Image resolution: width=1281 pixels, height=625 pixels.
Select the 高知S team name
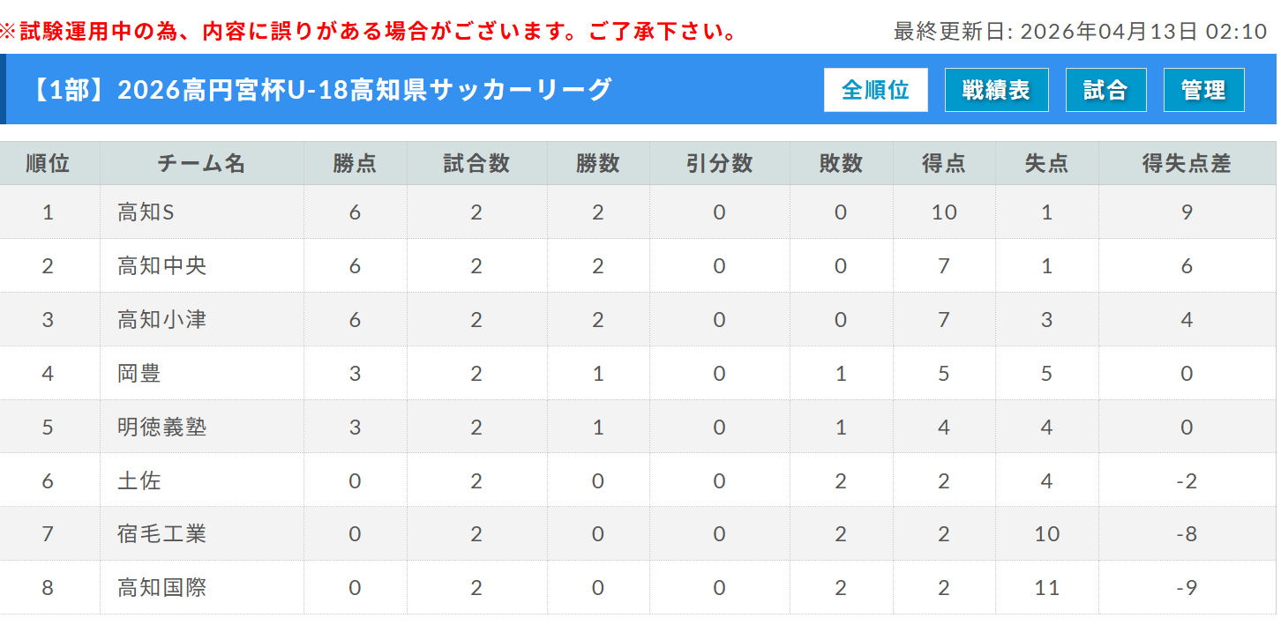pos(146,212)
